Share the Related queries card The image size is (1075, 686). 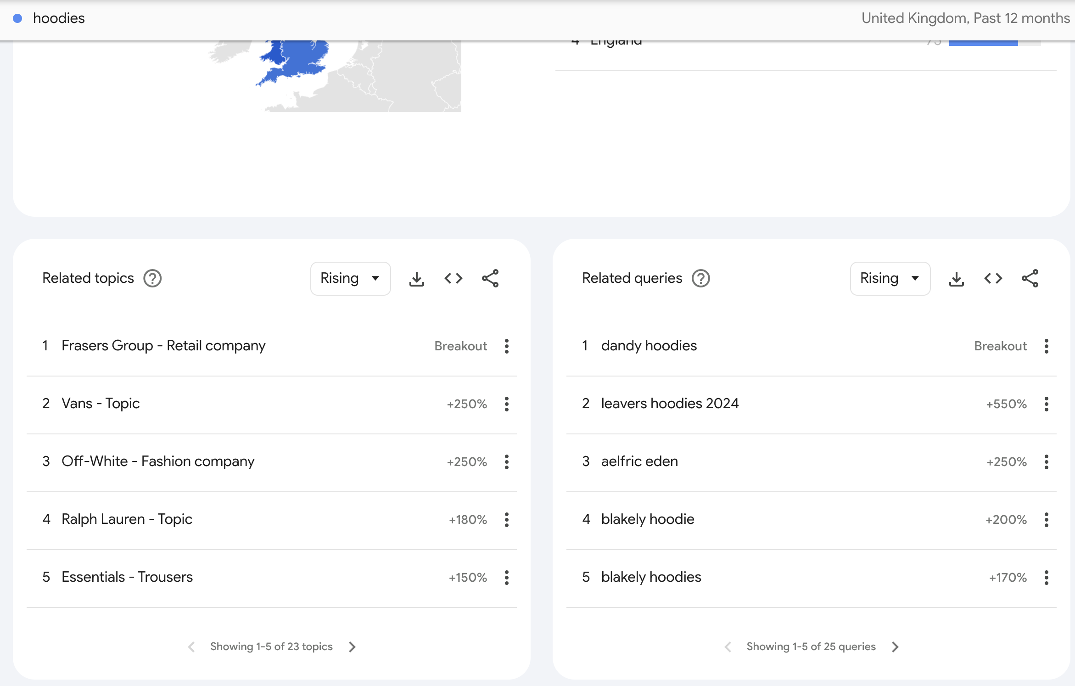1030,278
